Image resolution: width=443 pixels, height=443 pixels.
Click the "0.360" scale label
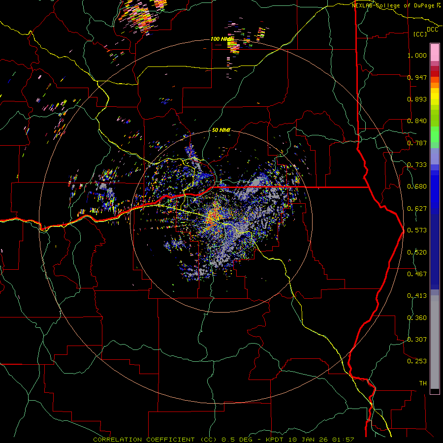tap(417, 318)
